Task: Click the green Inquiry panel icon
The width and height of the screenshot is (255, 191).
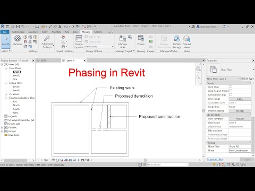Action: coord(151,41)
